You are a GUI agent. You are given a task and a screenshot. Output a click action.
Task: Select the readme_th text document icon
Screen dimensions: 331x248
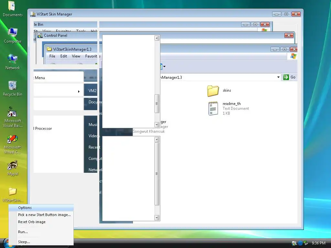click(213, 108)
